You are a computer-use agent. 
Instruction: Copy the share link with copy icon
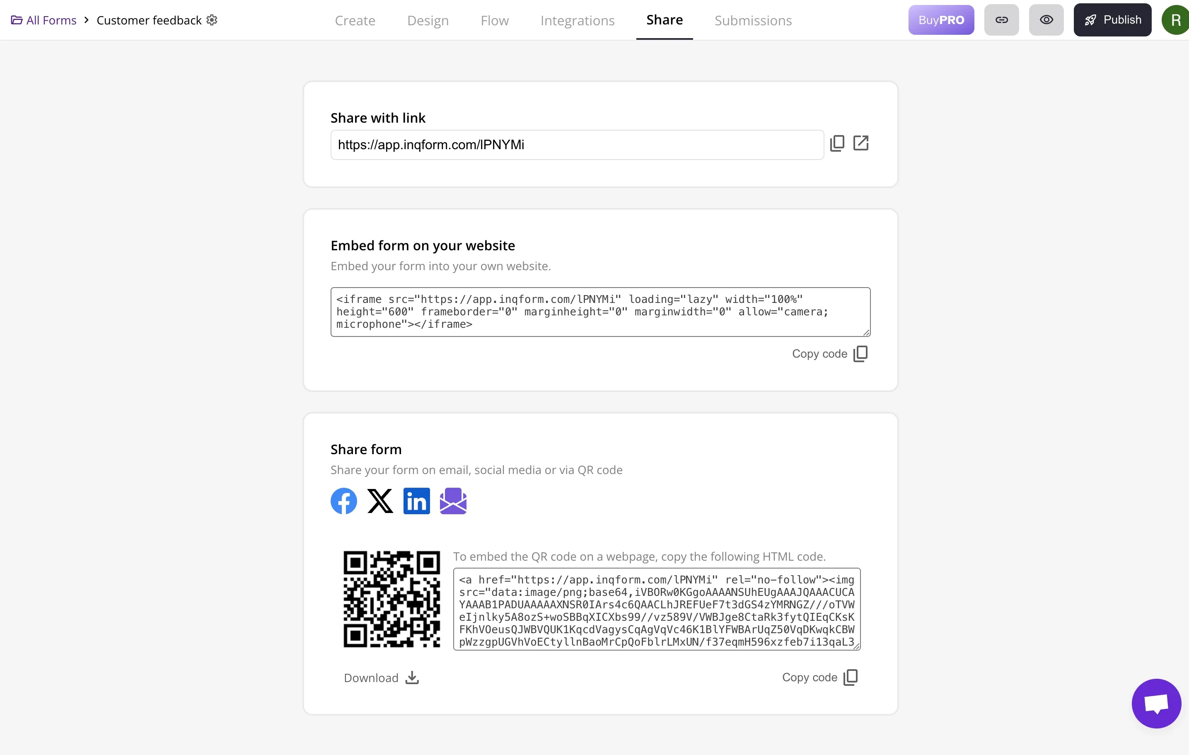(837, 143)
